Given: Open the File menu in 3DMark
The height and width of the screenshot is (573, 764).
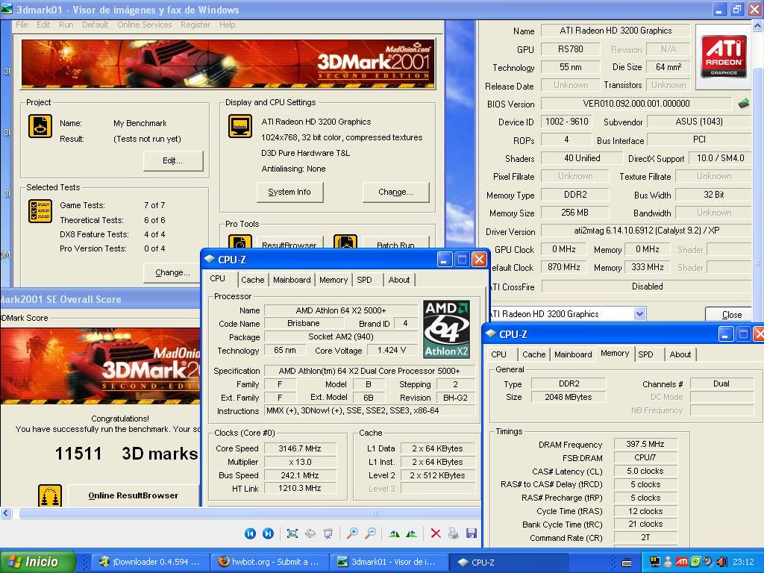Looking at the screenshot, I should (x=22, y=25).
